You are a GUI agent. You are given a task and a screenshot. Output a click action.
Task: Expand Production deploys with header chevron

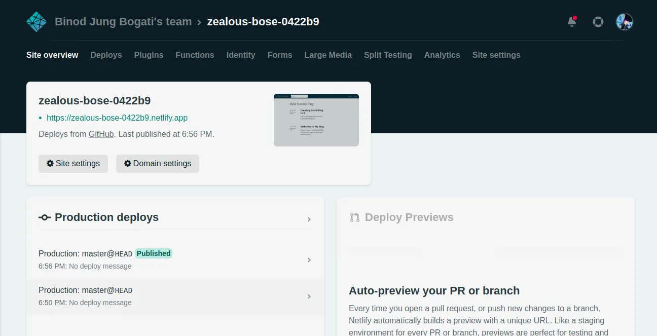coord(309,219)
